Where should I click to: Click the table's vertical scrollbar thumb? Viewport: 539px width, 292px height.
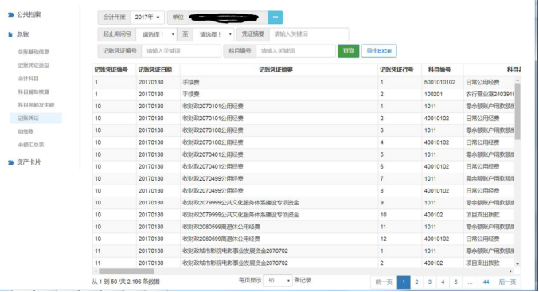pos(518,111)
